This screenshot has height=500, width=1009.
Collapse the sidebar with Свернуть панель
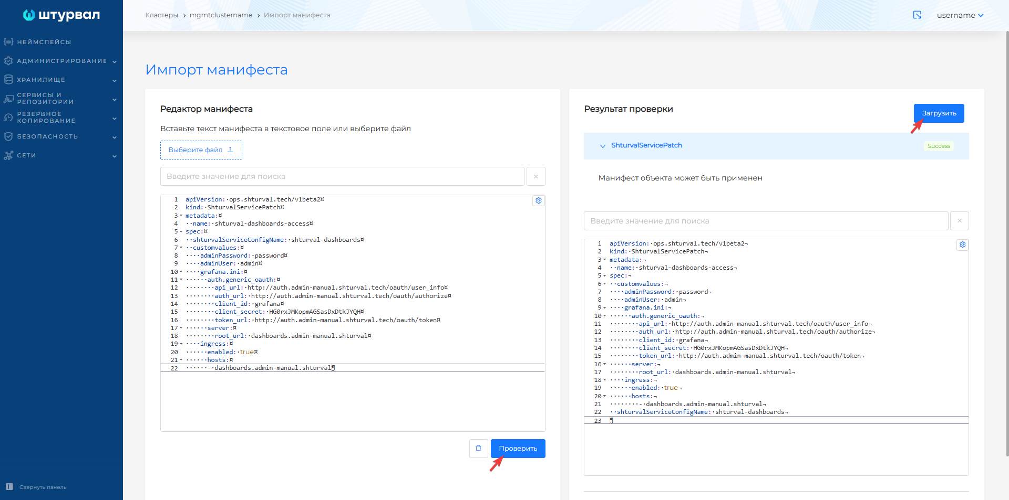click(37, 487)
